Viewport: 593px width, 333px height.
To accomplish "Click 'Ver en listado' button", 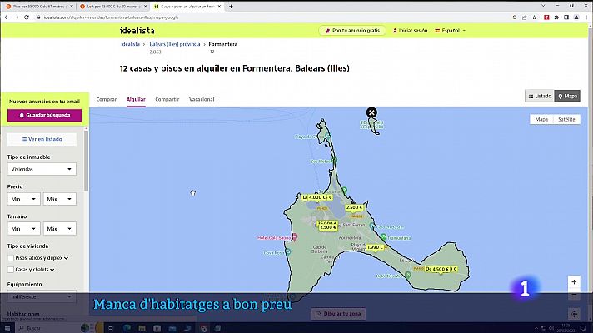I will pos(42,139).
